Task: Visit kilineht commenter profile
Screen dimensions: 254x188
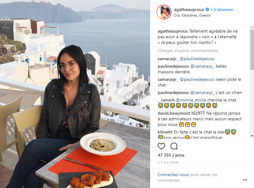Action: 165,132
